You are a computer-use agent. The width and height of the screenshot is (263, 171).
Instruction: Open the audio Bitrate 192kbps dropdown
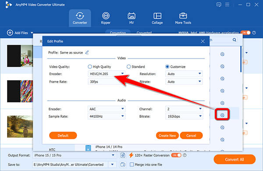(x=184, y=116)
